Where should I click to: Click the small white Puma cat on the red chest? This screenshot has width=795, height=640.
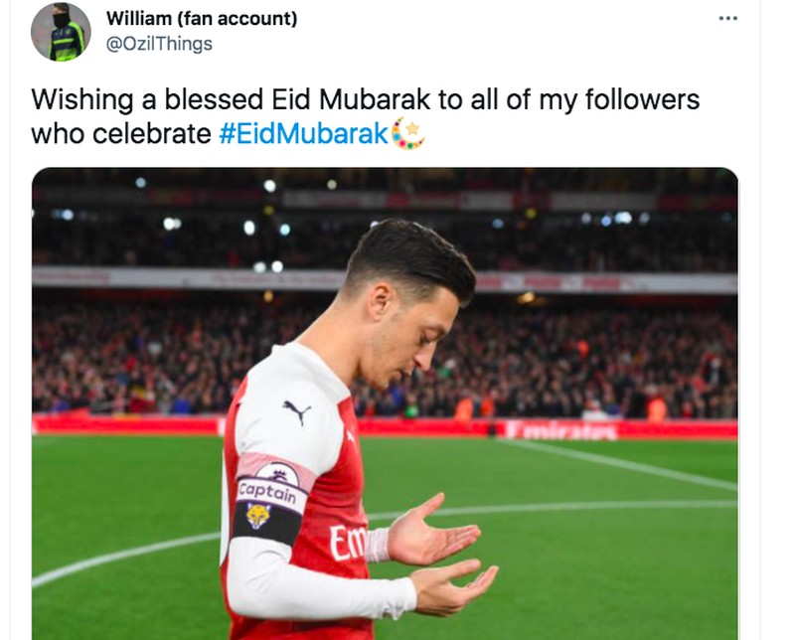pos(351,436)
